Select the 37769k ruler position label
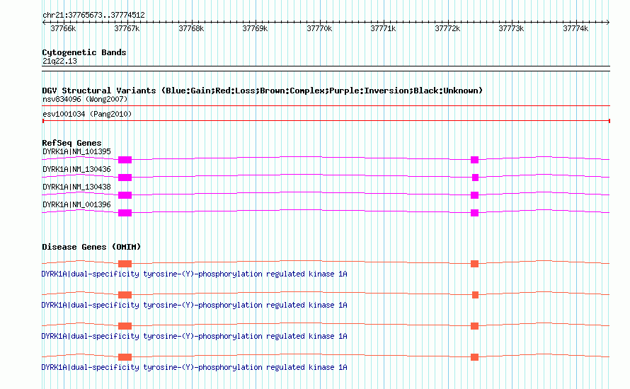Image resolution: width=630 pixels, height=389 pixels. pos(255,28)
